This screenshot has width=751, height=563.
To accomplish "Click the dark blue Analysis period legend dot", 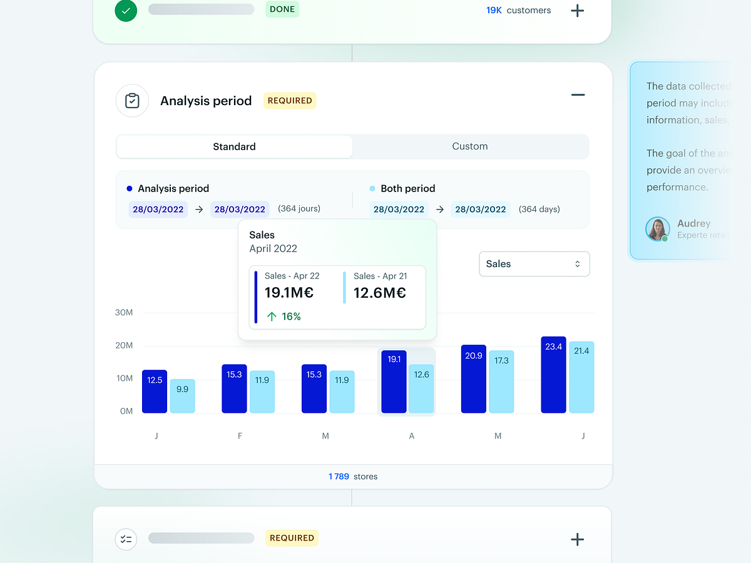I will pos(130,188).
